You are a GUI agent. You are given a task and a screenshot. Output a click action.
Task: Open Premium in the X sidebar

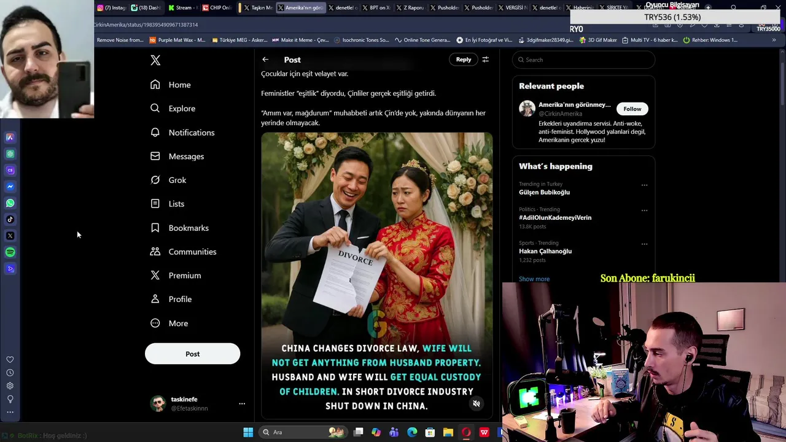[x=176, y=276]
